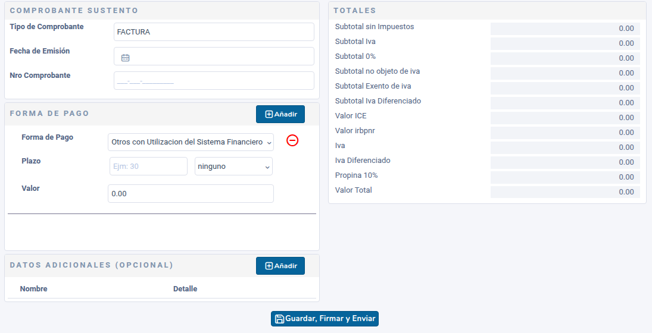
Task: Open the Plazo unit dropdown showing ninguno
Action: pos(233,166)
